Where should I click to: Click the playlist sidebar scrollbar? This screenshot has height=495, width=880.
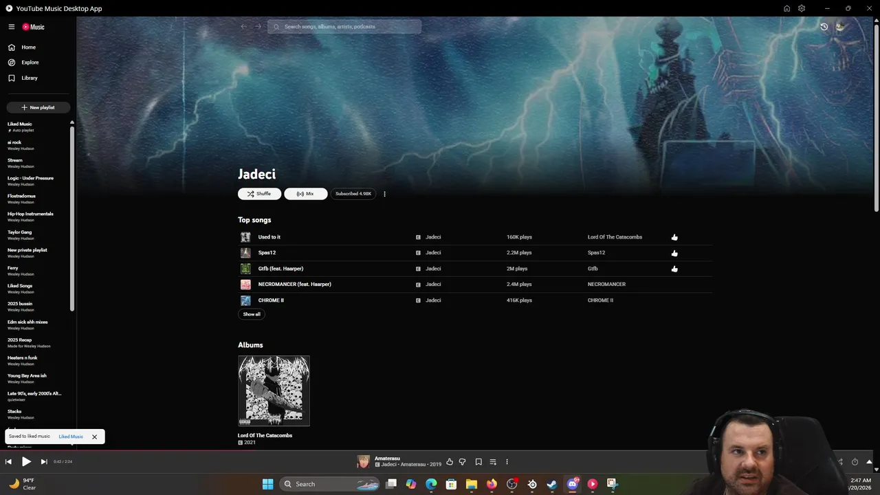point(71,217)
